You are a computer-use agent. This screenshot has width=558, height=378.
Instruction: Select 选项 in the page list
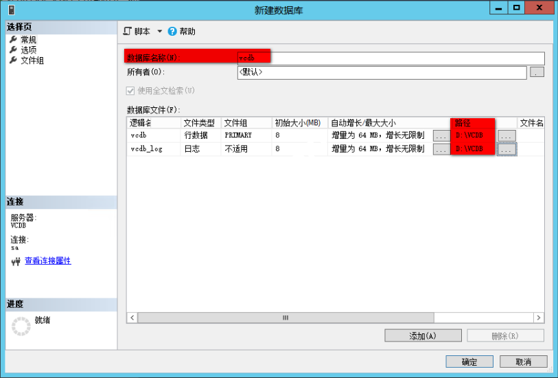[x=28, y=49]
